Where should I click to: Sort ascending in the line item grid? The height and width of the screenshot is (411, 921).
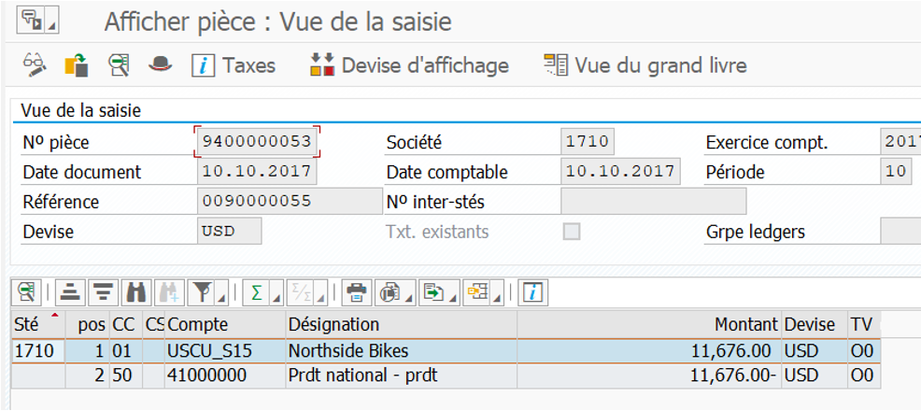click(69, 292)
